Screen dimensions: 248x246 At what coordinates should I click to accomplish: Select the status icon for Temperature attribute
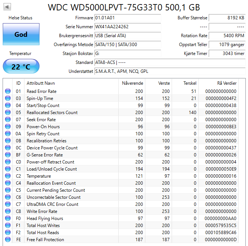8,176
